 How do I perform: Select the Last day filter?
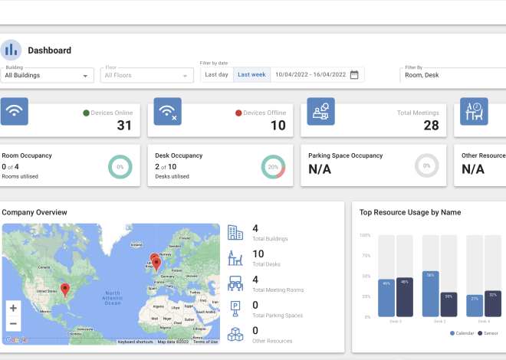click(216, 74)
